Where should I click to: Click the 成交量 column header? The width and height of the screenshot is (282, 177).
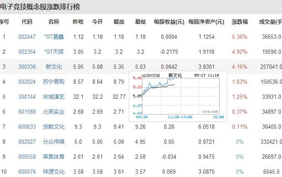coord(270,22)
